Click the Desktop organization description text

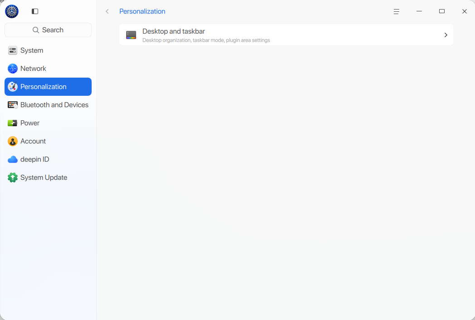pyautogui.click(x=206, y=40)
